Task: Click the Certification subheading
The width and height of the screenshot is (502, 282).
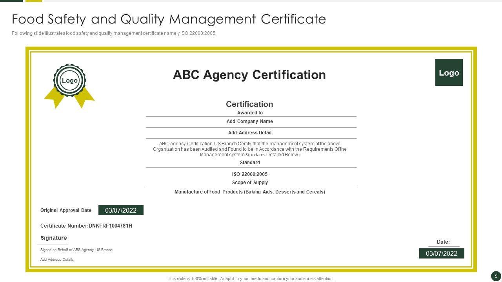Action: [x=249, y=104]
